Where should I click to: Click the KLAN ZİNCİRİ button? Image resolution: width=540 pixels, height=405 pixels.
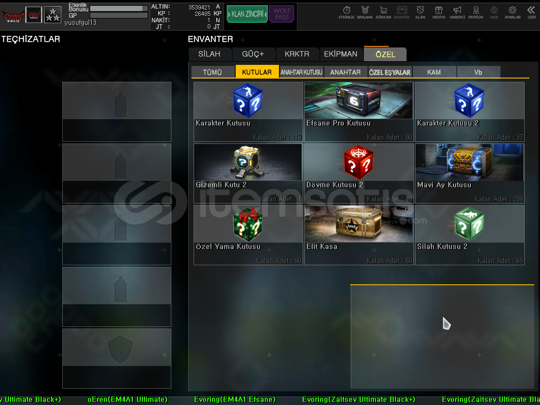pyautogui.click(x=247, y=14)
